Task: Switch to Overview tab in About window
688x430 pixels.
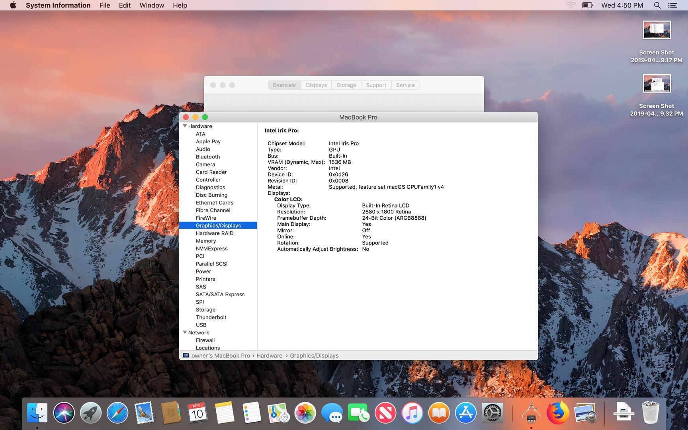Action: point(284,85)
